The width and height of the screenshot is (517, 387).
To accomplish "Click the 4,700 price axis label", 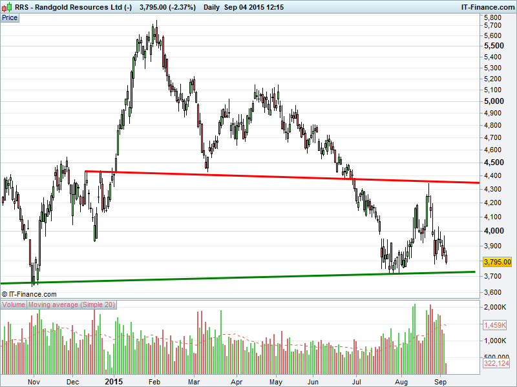I will [x=492, y=137].
